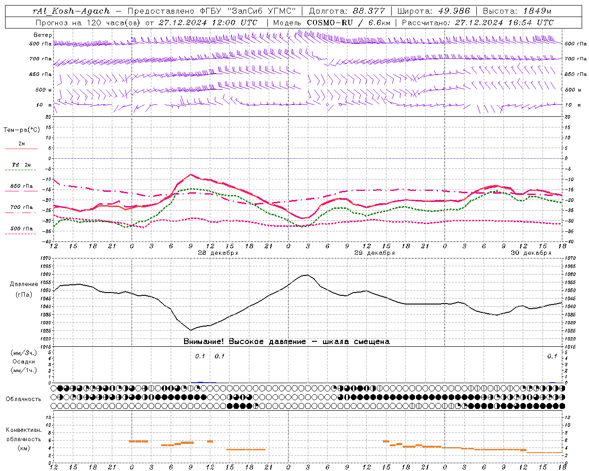Click 'Прогноз на 120 часа(ов)' forecast text
The width and height of the screenshot is (589, 471).
(x=88, y=23)
